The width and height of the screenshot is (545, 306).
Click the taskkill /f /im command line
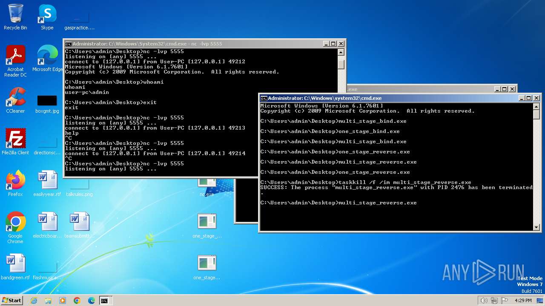pyautogui.click(x=366, y=182)
